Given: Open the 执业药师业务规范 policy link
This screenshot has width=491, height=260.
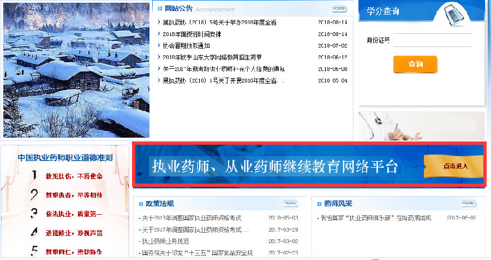Looking at the screenshot, I should point(165,241).
